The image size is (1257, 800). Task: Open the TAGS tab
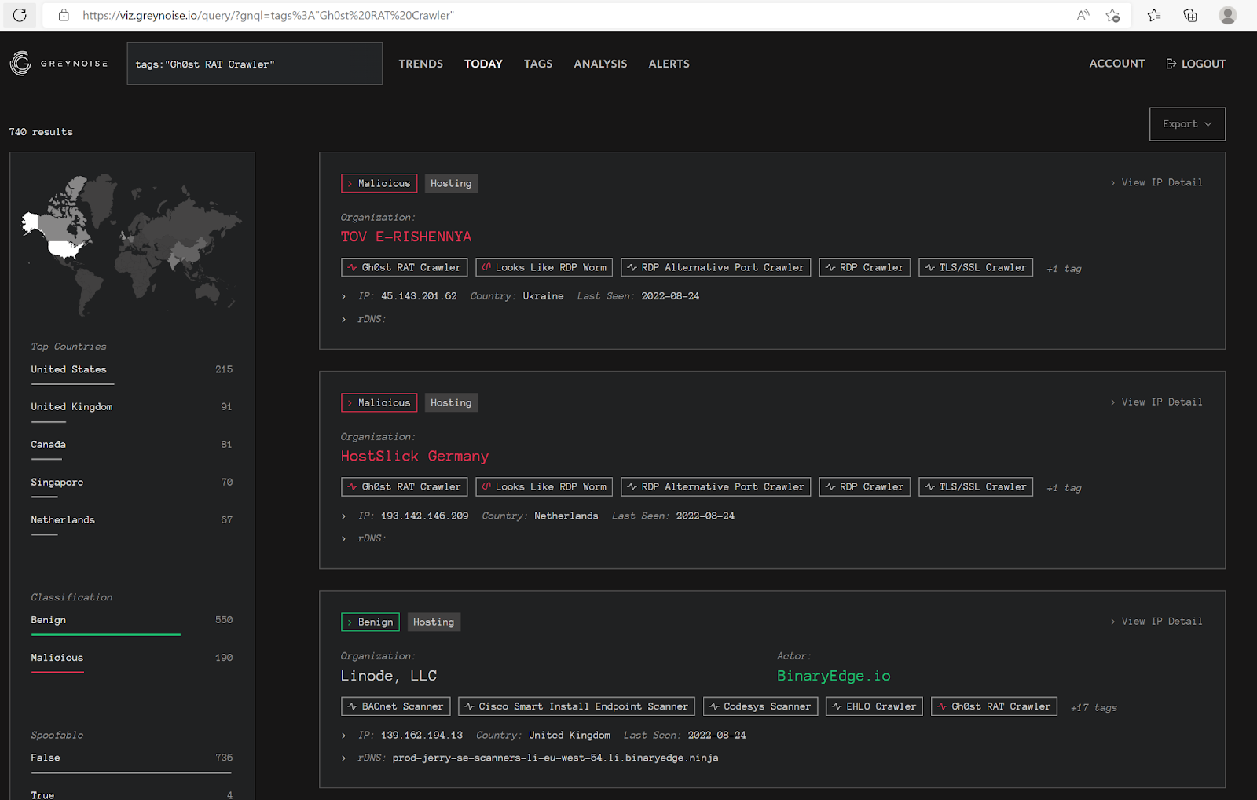coord(538,64)
